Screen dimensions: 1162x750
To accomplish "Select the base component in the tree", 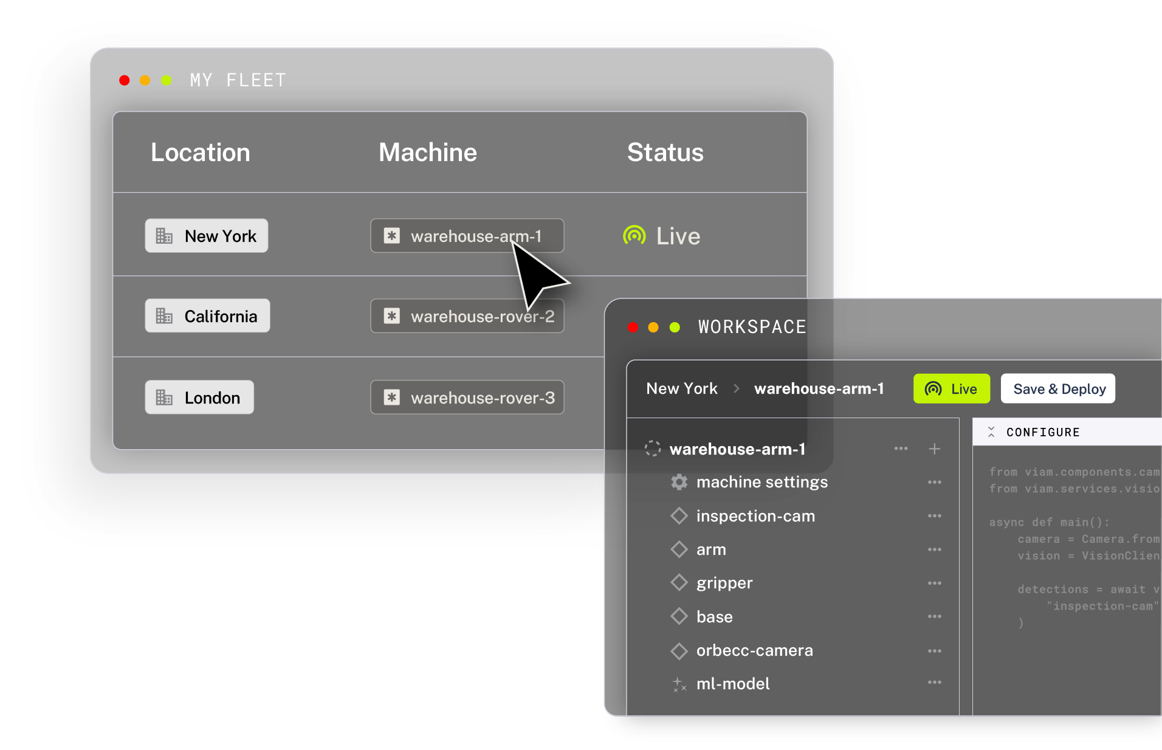I will point(714,616).
